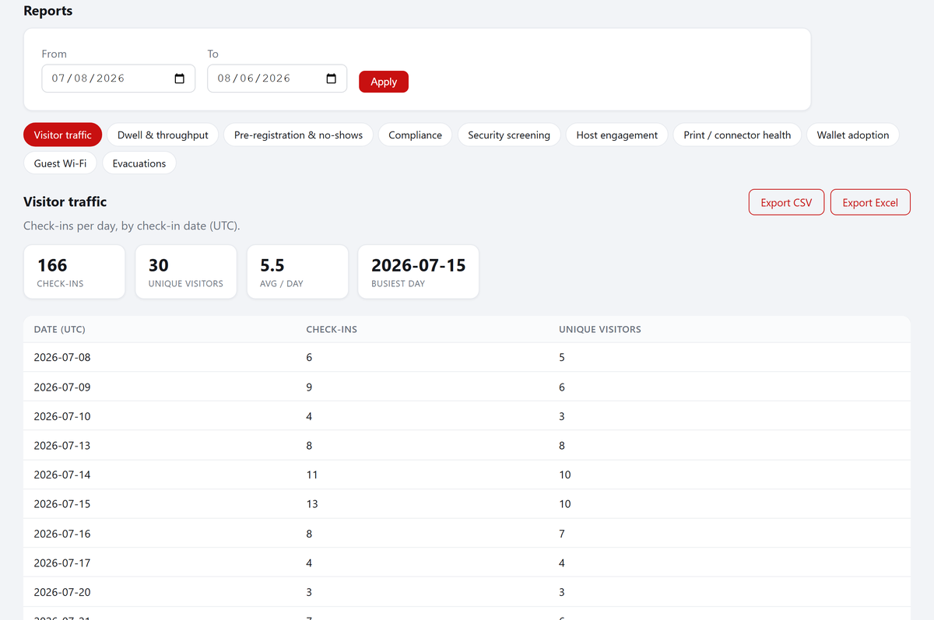Select the 2026-07-13 date cell
This screenshot has height=620, width=934.
point(62,445)
